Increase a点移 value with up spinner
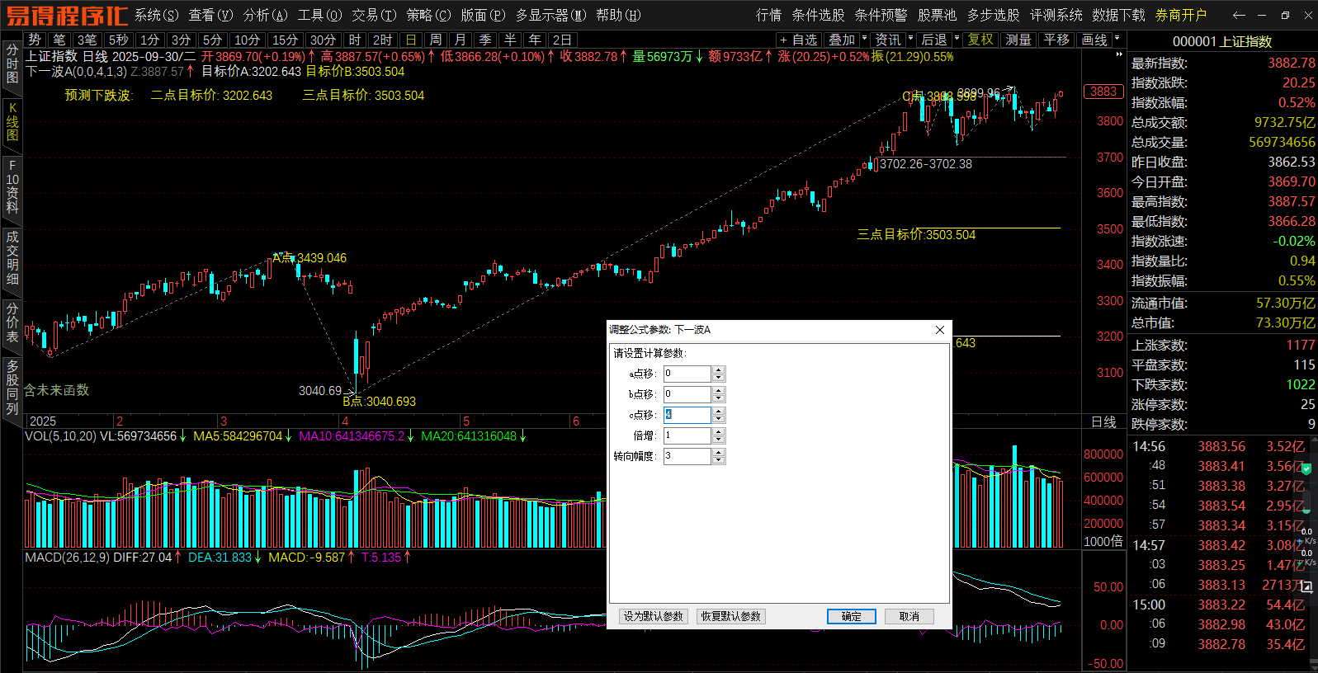Screen dimensions: 1318x673 pyautogui.click(x=719, y=370)
